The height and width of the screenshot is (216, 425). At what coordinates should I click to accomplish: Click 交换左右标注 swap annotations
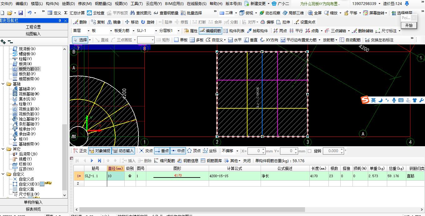[x=379, y=40]
